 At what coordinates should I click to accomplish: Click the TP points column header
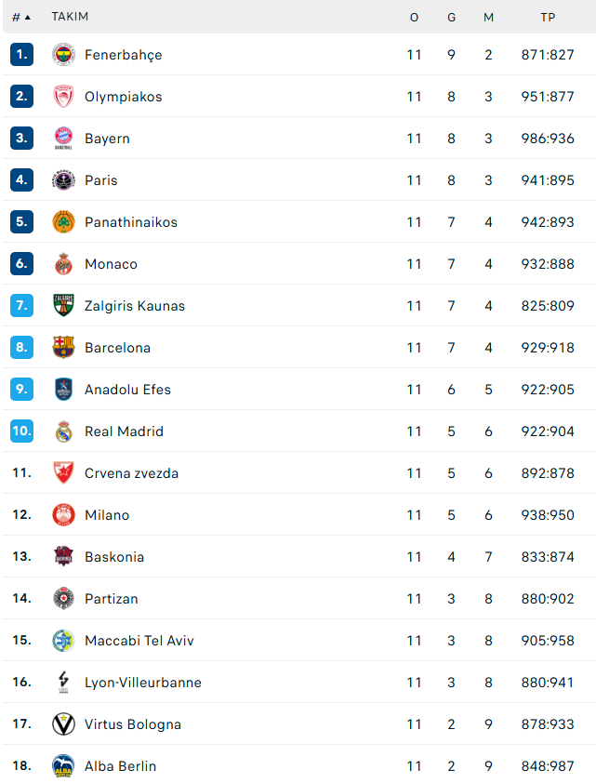(x=548, y=17)
